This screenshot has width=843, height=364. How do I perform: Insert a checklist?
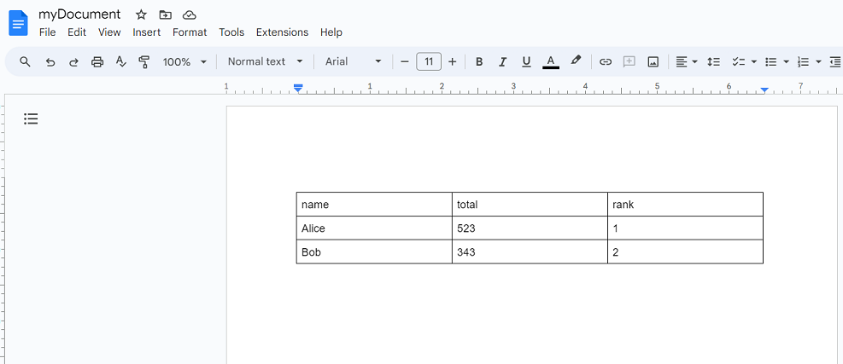coord(738,61)
